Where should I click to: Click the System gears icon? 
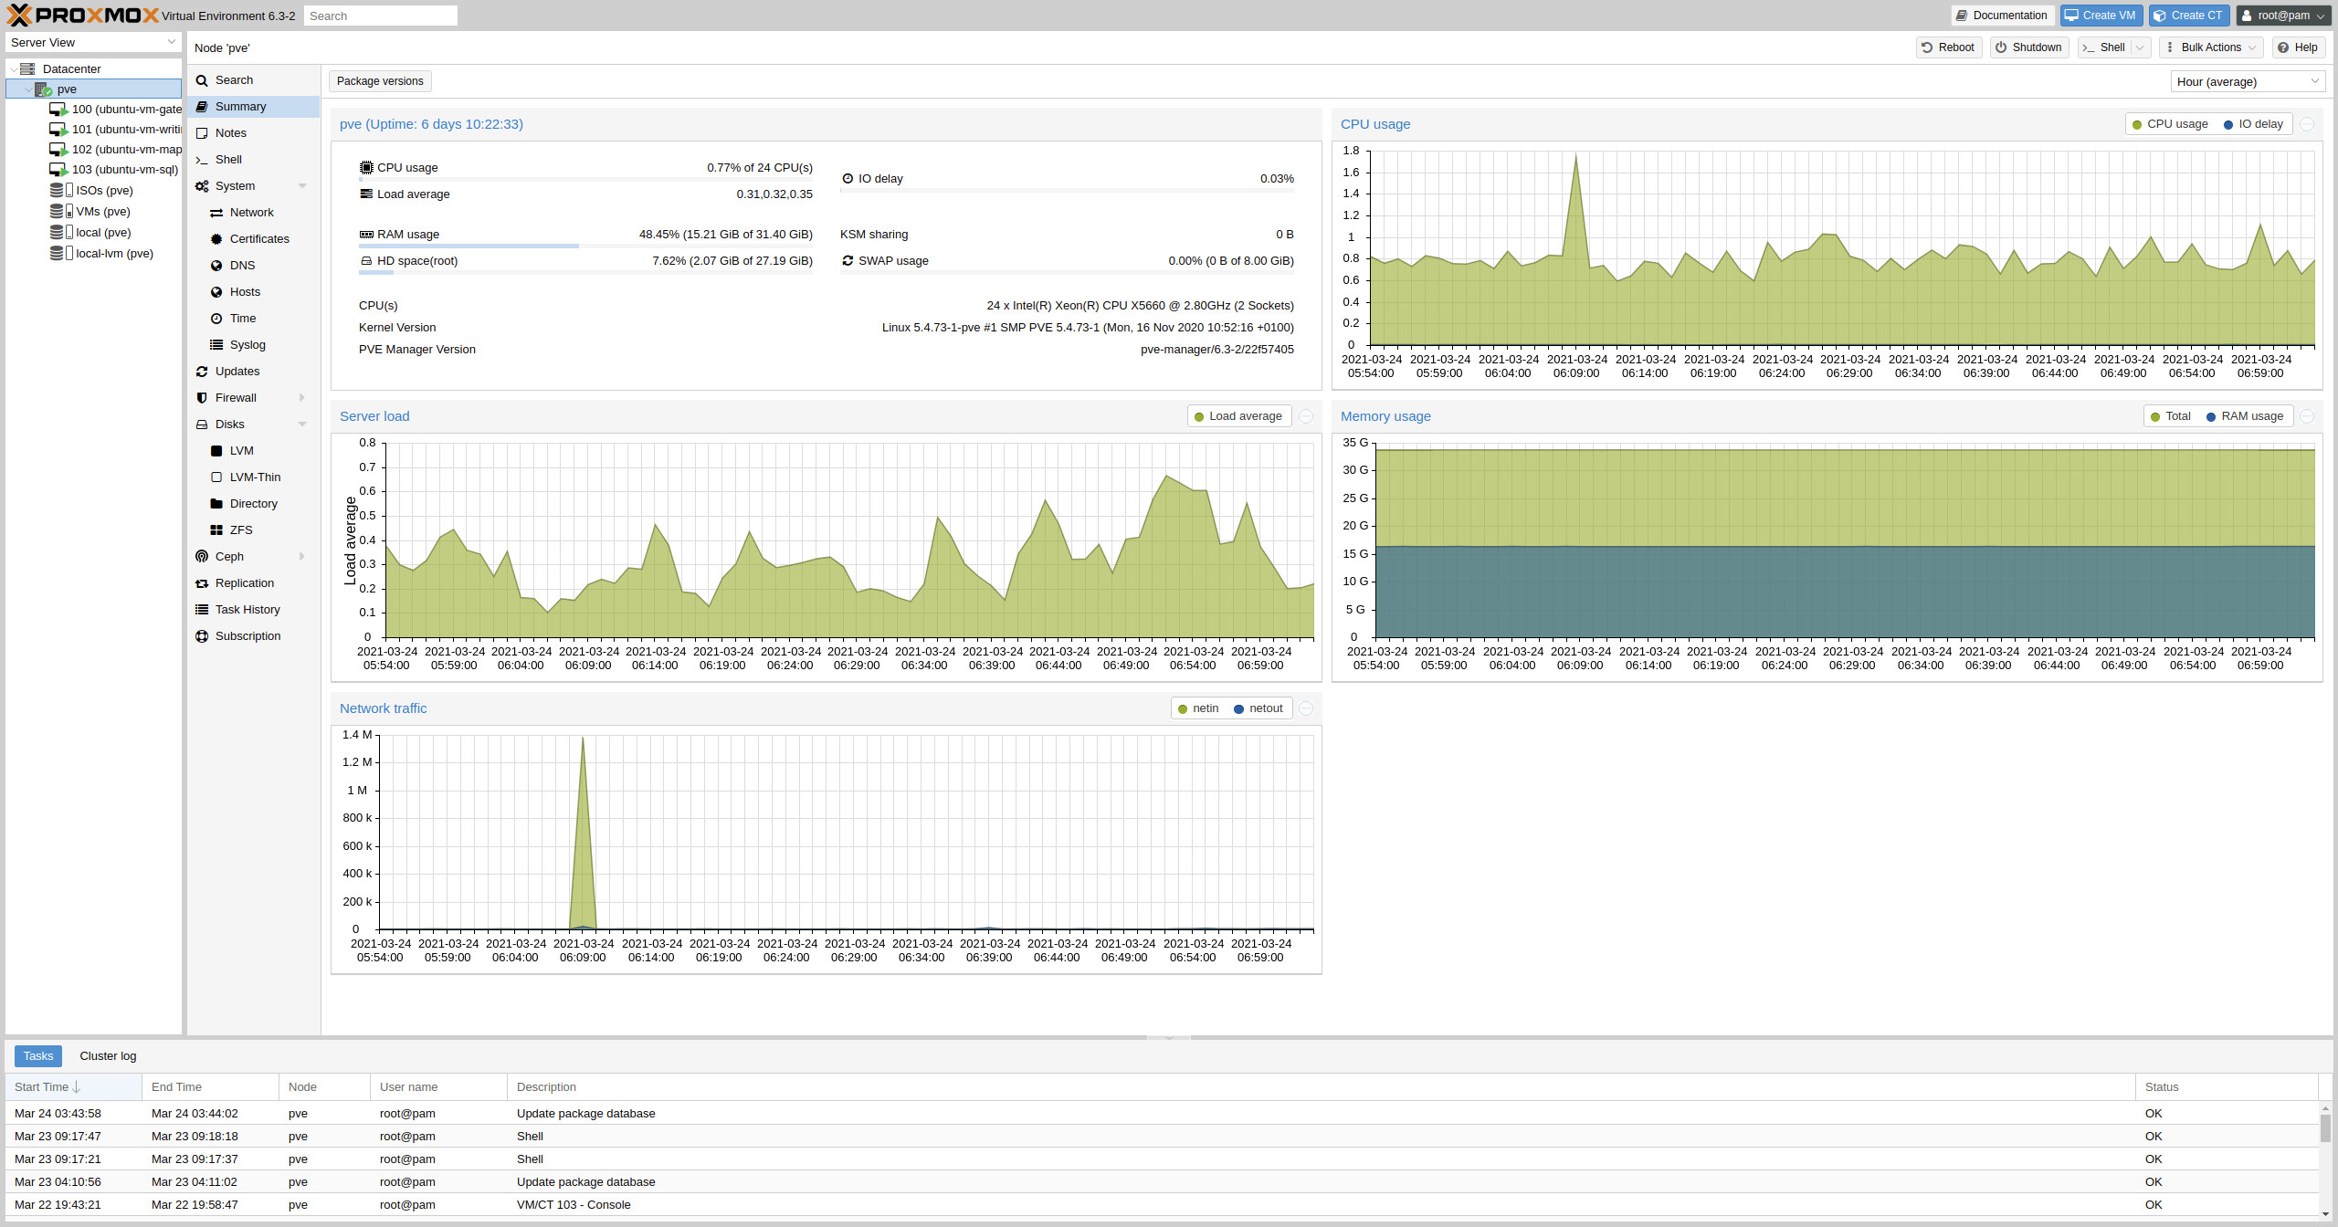202,186
